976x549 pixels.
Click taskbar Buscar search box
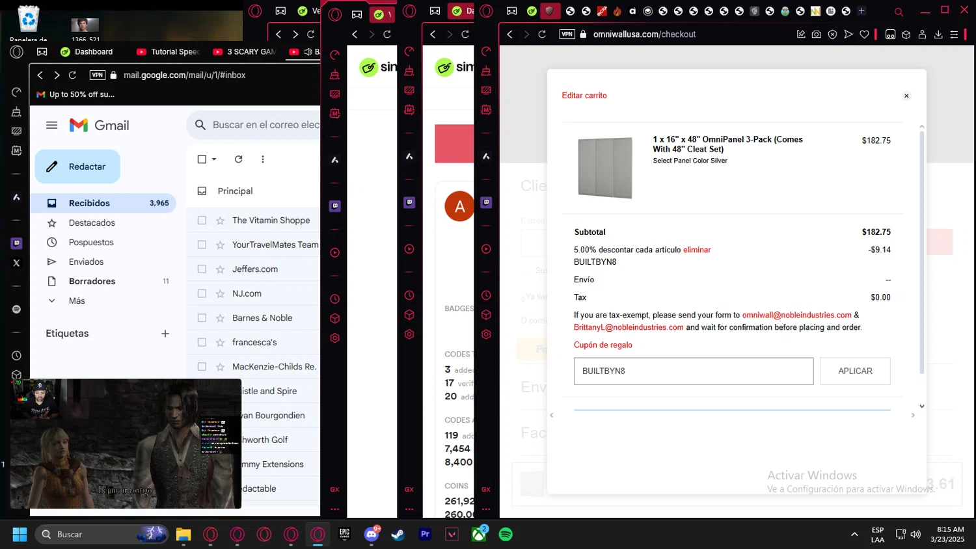tap(102, 535)
